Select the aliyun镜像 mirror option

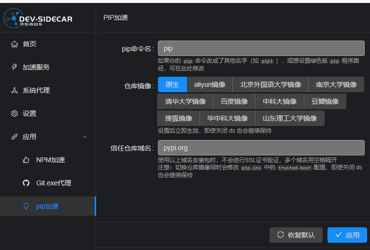[210, 84]
